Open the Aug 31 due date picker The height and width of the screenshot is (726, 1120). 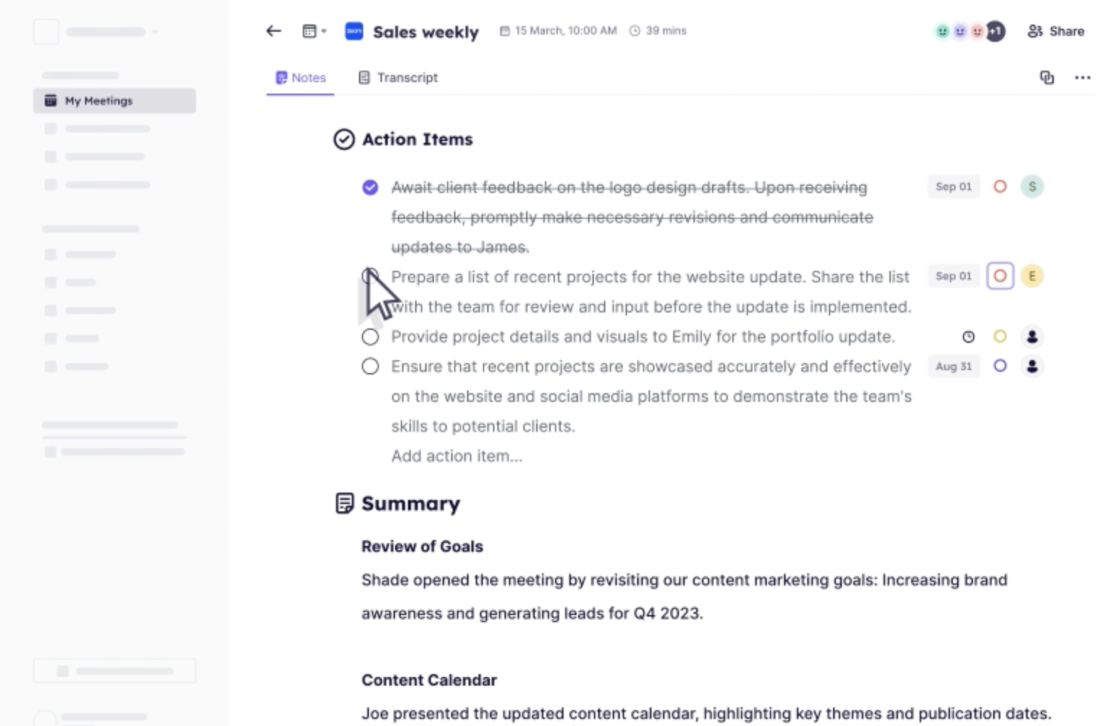953,367
